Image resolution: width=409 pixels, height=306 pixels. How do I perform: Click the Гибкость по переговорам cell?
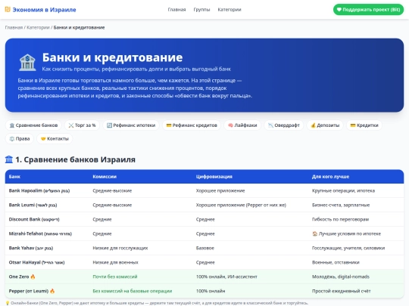(340, 219)
